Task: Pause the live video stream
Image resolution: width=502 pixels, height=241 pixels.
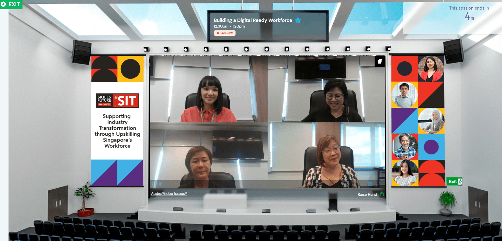Action: pos(154,184)
